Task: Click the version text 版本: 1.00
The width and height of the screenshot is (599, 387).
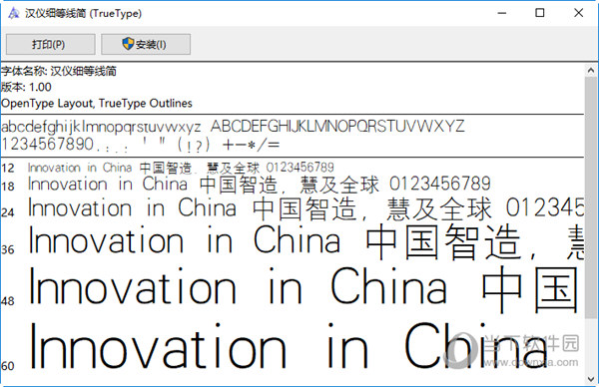Action: point(26,87)
